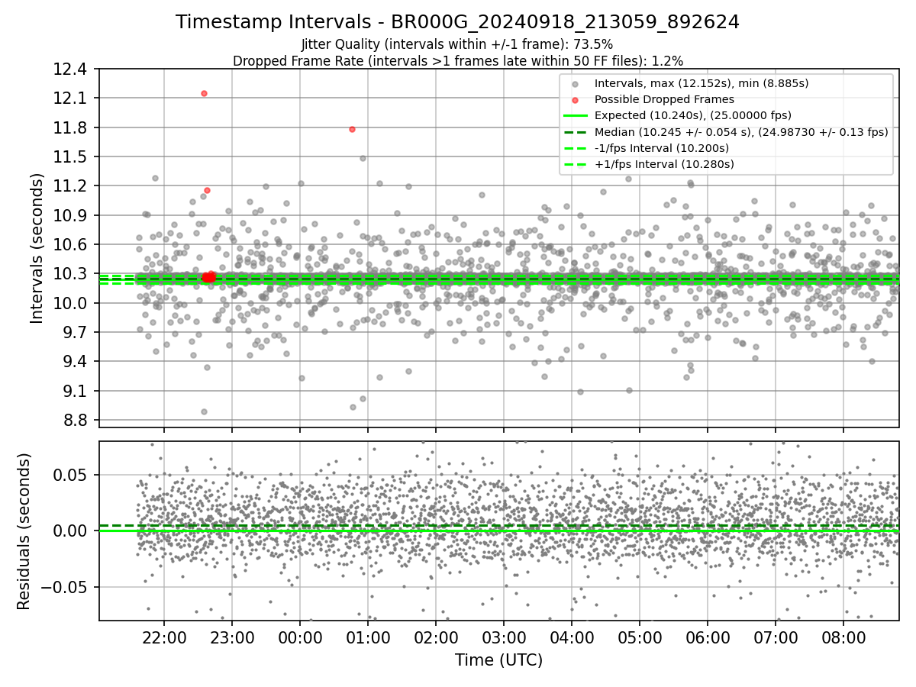Click legend entry '-1/fps Interval (10.200s)'
916x687 pixels.
tap(661, 147)
